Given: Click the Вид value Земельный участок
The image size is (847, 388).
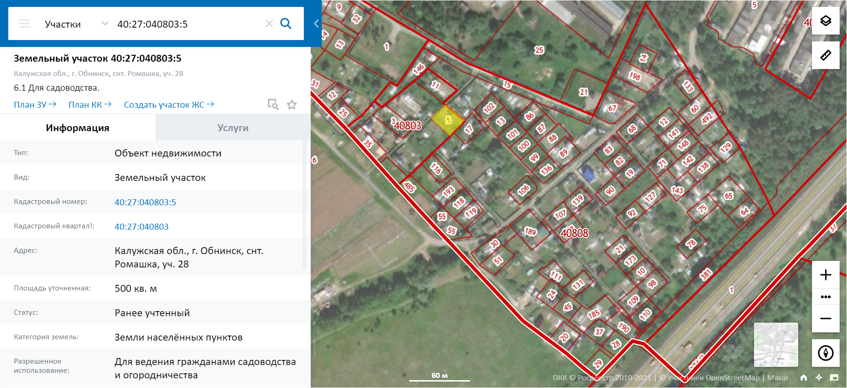Looking at the screenshot, I should tap(160, 178).
